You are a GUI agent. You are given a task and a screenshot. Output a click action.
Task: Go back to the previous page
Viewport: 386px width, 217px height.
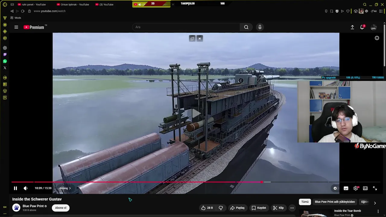point(12,11)
